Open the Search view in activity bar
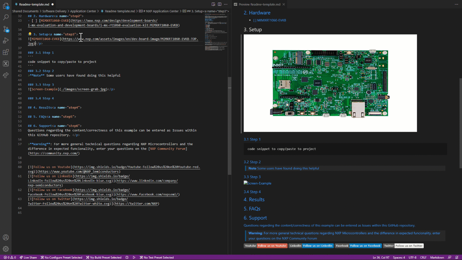Viewport: 462px width, 260px height. [6, 17]
